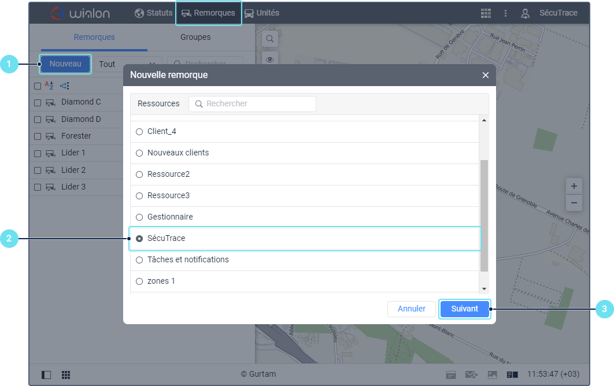Open the Unités menu item
This screenshot has width=614, height=386.
(262, 13)
